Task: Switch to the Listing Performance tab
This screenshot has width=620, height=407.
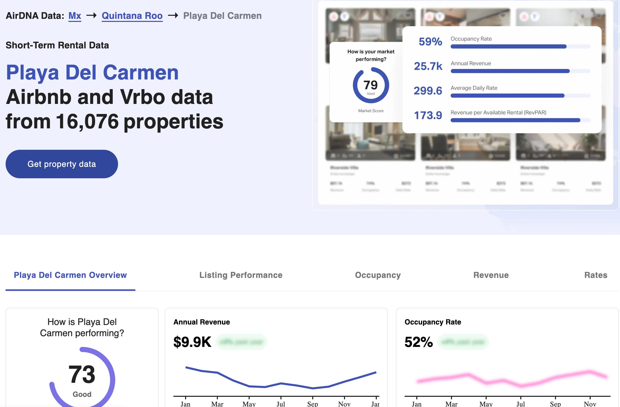Action: [x=241, y=275]
